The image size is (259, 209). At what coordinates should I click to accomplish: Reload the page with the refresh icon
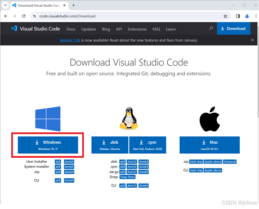click(x=24, y=16)
